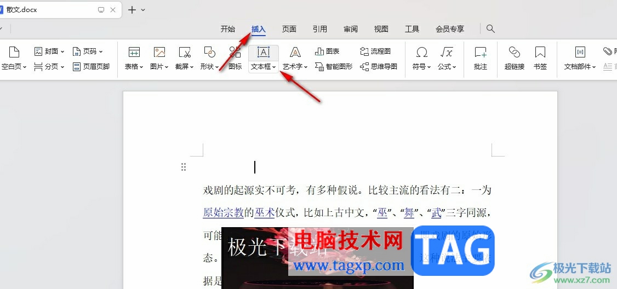Viewport: 617px width, 289px height.
Task: Click the paragraph drag handle dots
Action: [x=184, y=167]
